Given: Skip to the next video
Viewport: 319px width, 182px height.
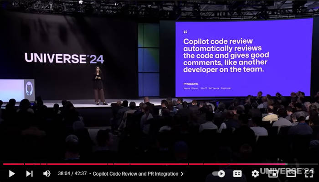Looking at the screenshot, I should (30, 174).
